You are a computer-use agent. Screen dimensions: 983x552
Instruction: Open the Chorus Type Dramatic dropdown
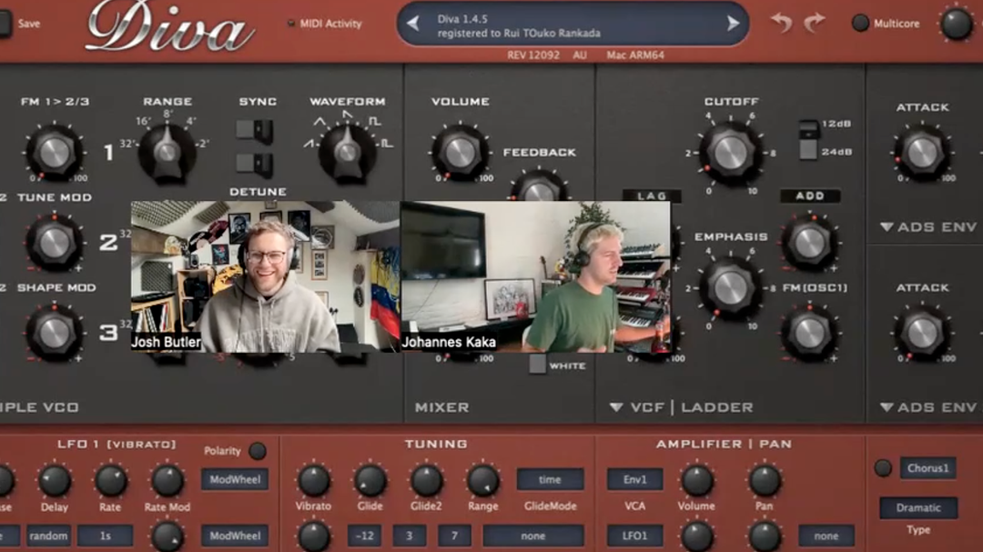[x=917, y=507]
